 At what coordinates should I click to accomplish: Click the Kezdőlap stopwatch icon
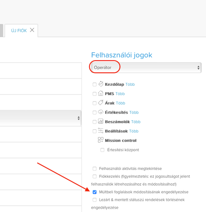[x=101, y=84]
